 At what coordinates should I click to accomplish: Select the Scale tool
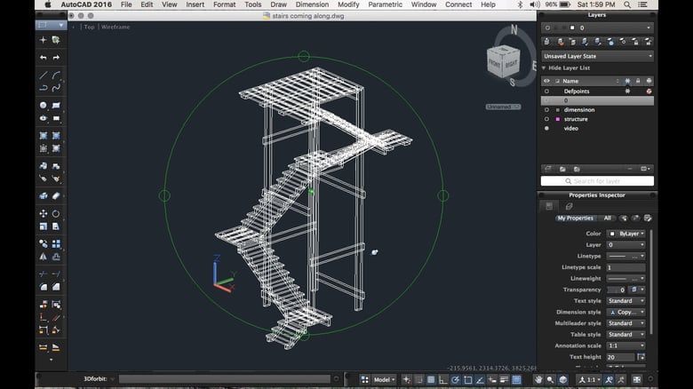(43, 226)
